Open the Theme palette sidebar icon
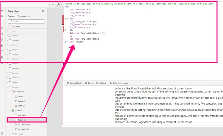The height and width of the screenshot is (136, 223). point(2,28)
